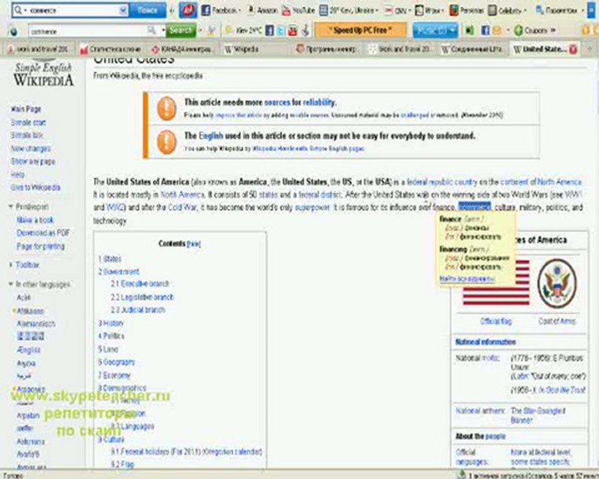Switch to the Современная tab
Image resolution: width=599 pixels, height=479 pixels.
[472, 49]
